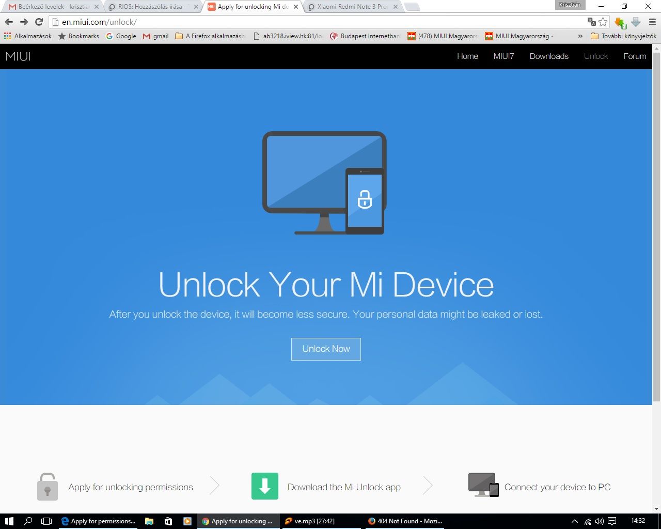The width and height of the screenshot is (661, 529).
Task: Open the MIUI Magyarország - bookmark
Action: (x=519, y=36)
